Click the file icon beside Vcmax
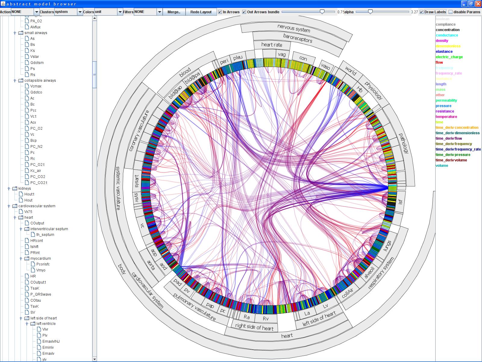The image size is (482, 362). (27, 86)
